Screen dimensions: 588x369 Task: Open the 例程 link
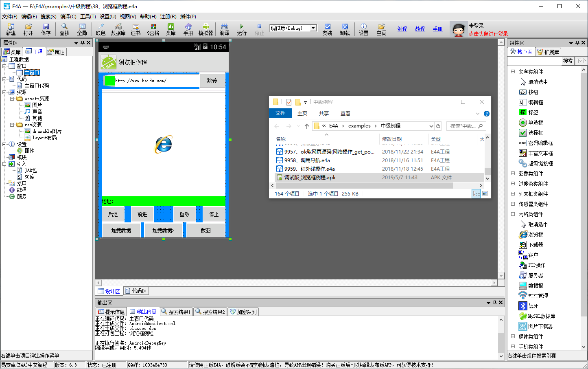pos(402,29)
